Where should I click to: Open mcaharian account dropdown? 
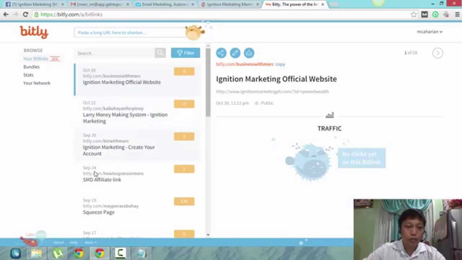(x=430, y=32)
